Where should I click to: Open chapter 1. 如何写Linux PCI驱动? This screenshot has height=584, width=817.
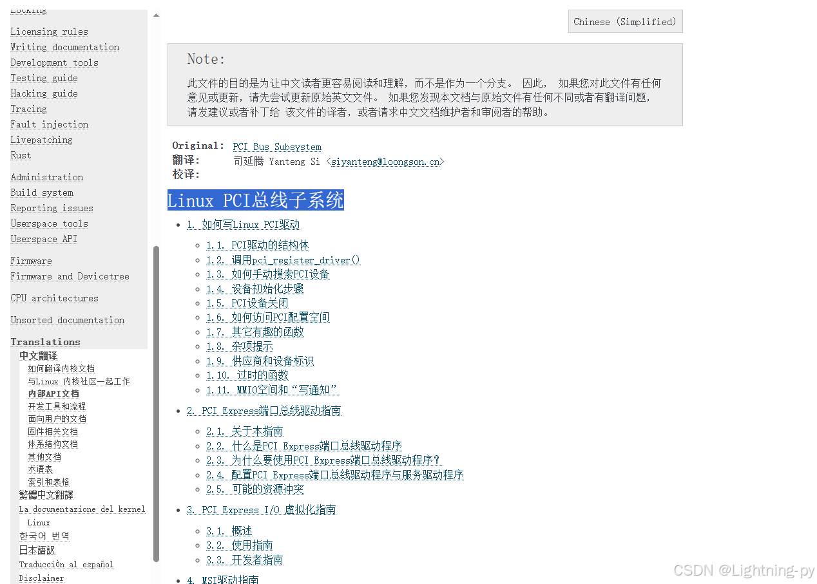(x=243, y=224)
